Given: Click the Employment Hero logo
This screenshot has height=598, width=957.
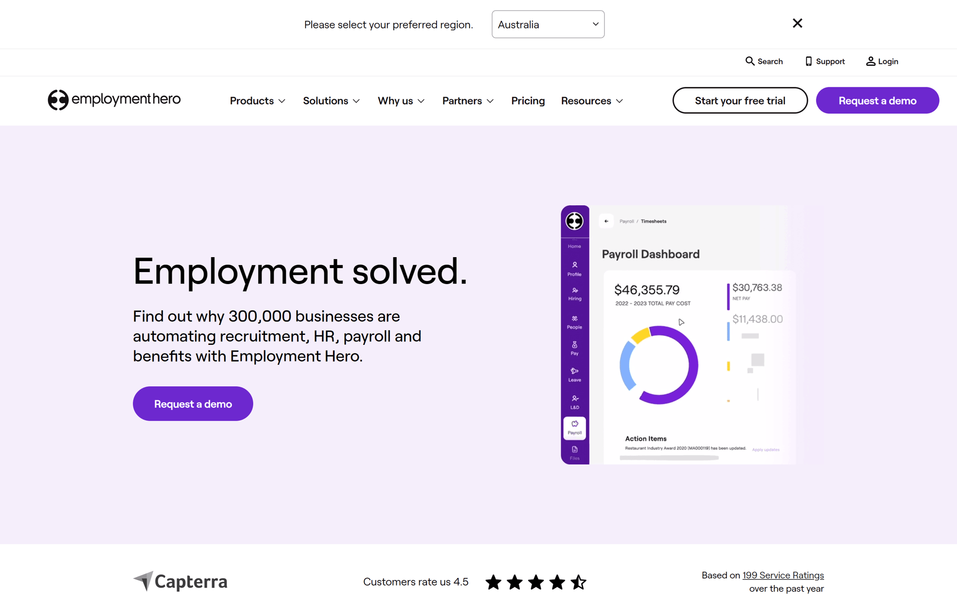Looking at the screenshot, I should 114,100.
